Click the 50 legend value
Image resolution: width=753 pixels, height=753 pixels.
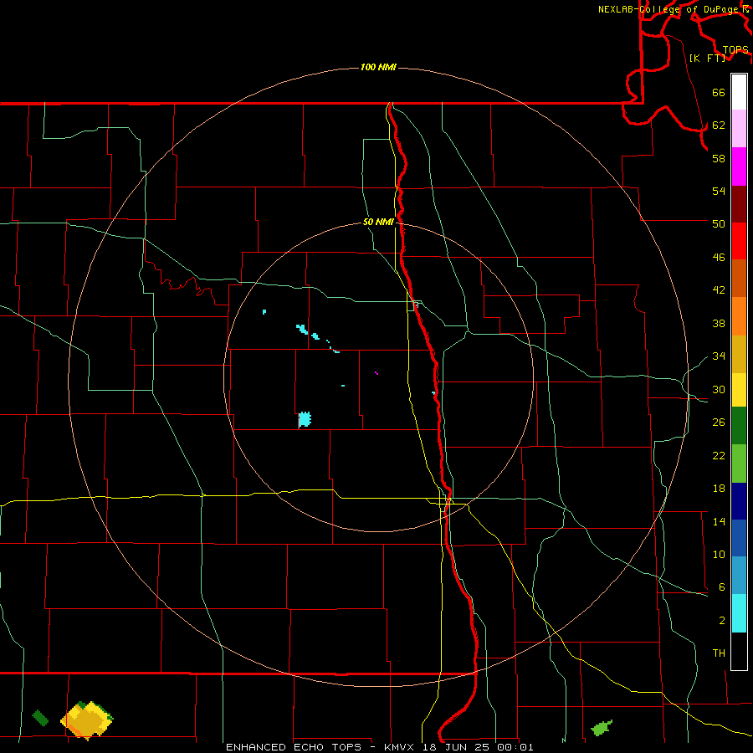[x=719, y=224]
